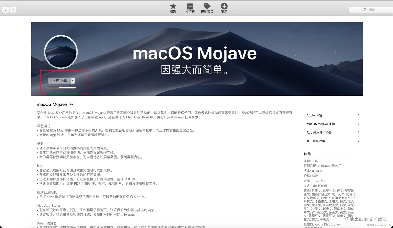This screenshot has height=228, width=393.
Task: Click the macOS Mojave title below the banner
Action: 52,104
